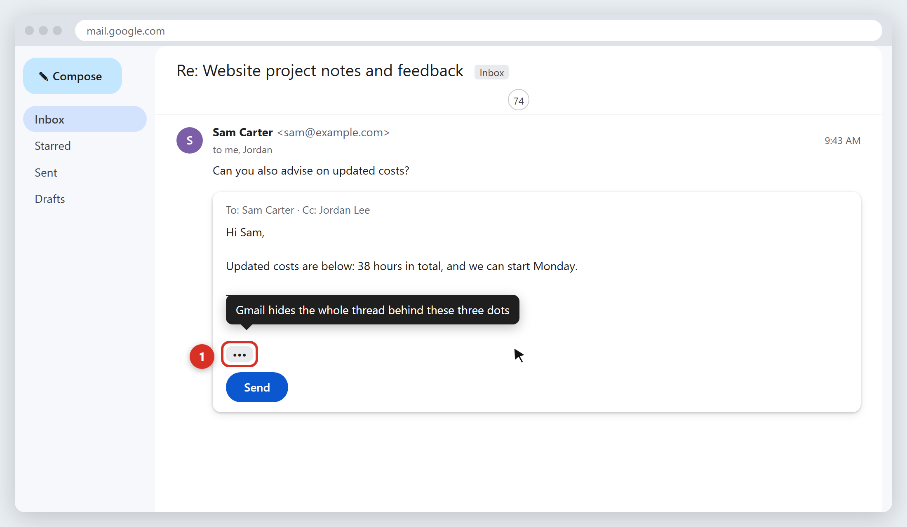Go to the Sent folder
This screenshot has height=527, width=907.
point(46,173)
